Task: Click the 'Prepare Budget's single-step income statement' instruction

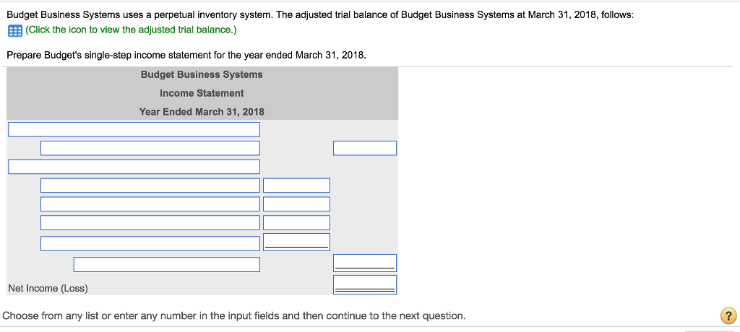Action: 186,55
